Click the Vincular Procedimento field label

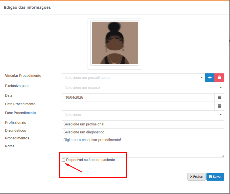pos(23,76)
